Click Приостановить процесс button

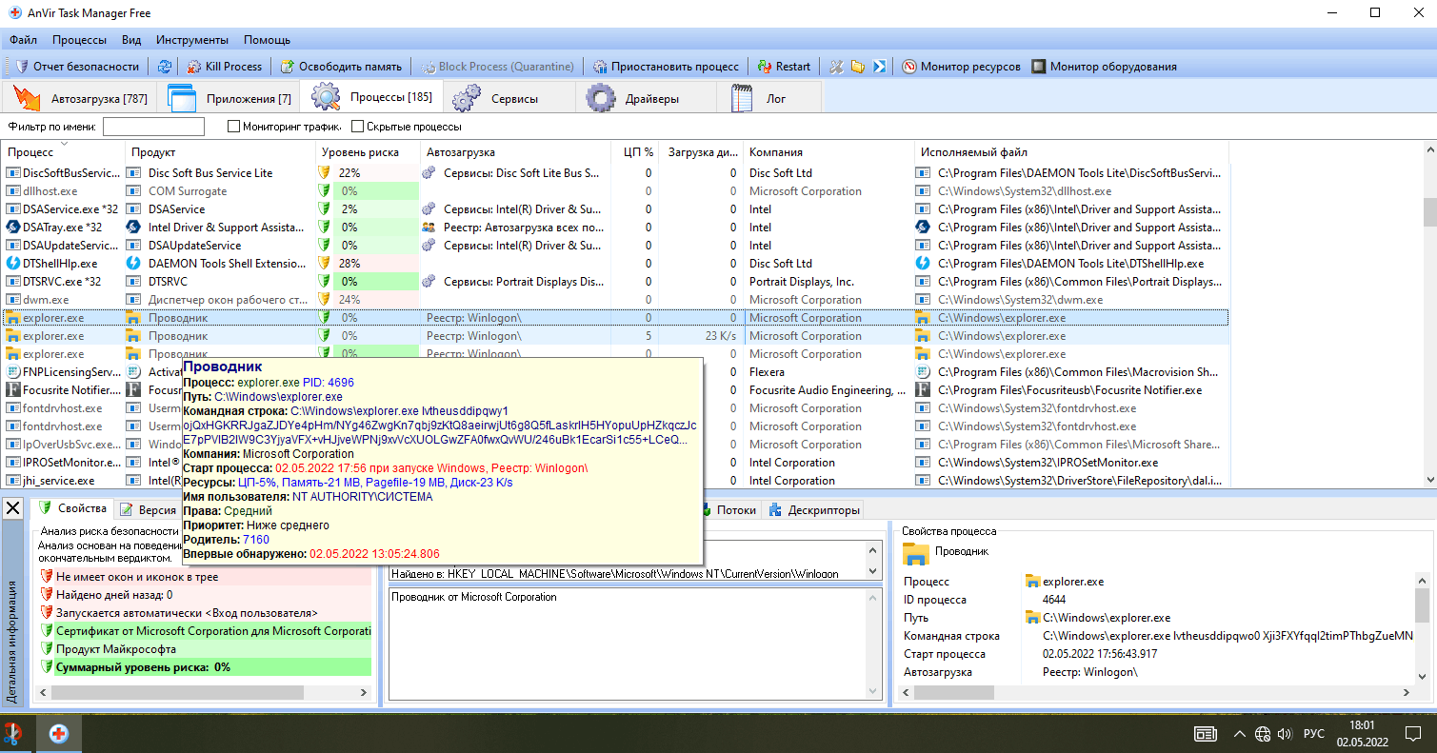coord(666,67)
